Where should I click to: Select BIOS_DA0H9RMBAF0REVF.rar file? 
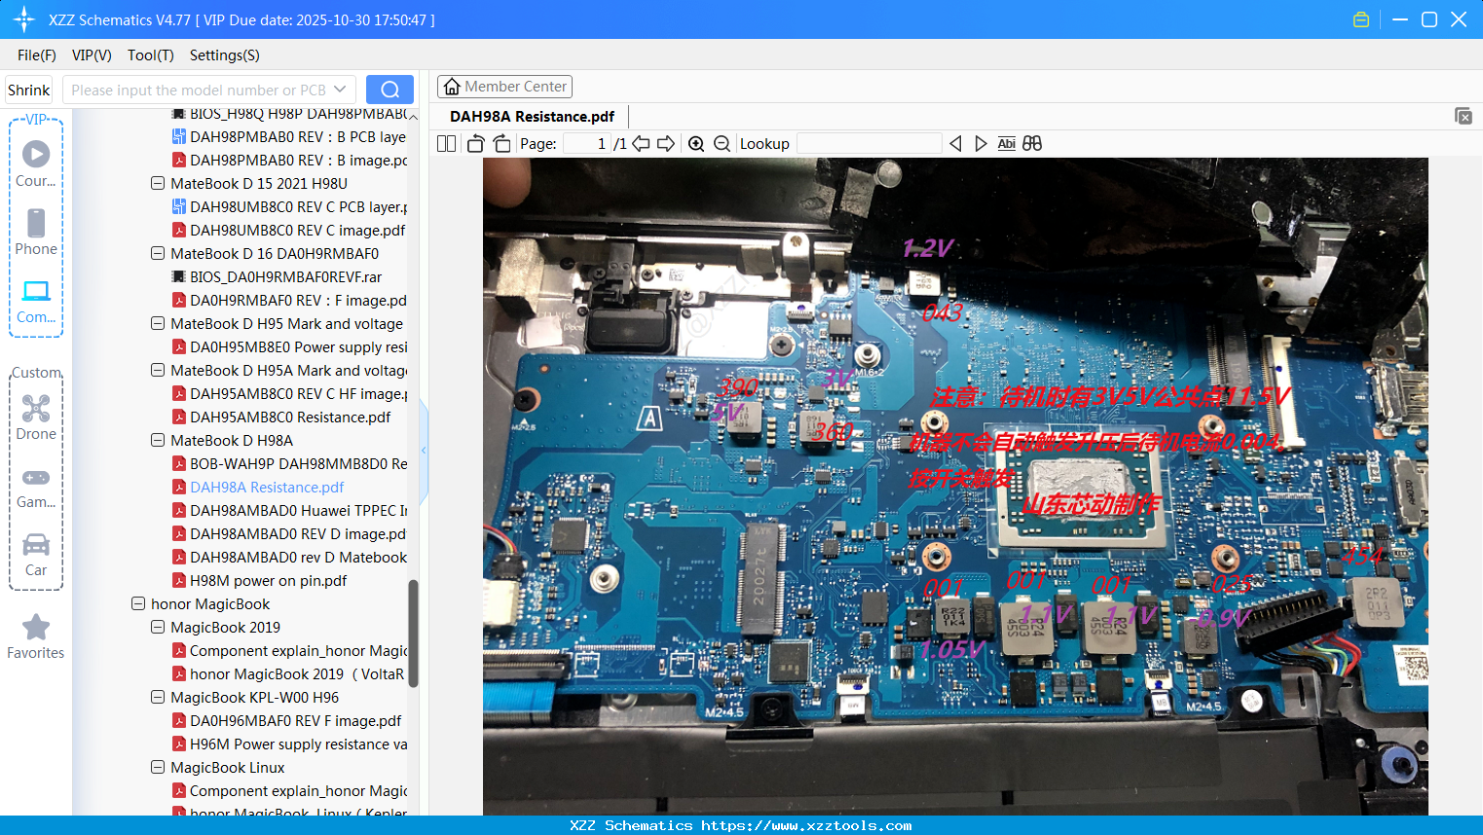(x=277, y=276)
